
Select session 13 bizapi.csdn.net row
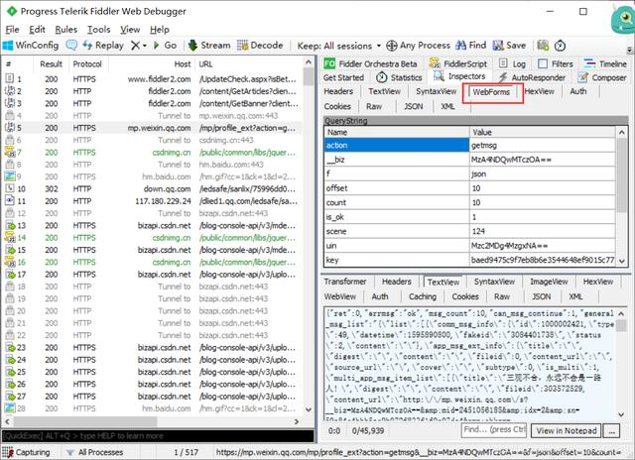152,226
